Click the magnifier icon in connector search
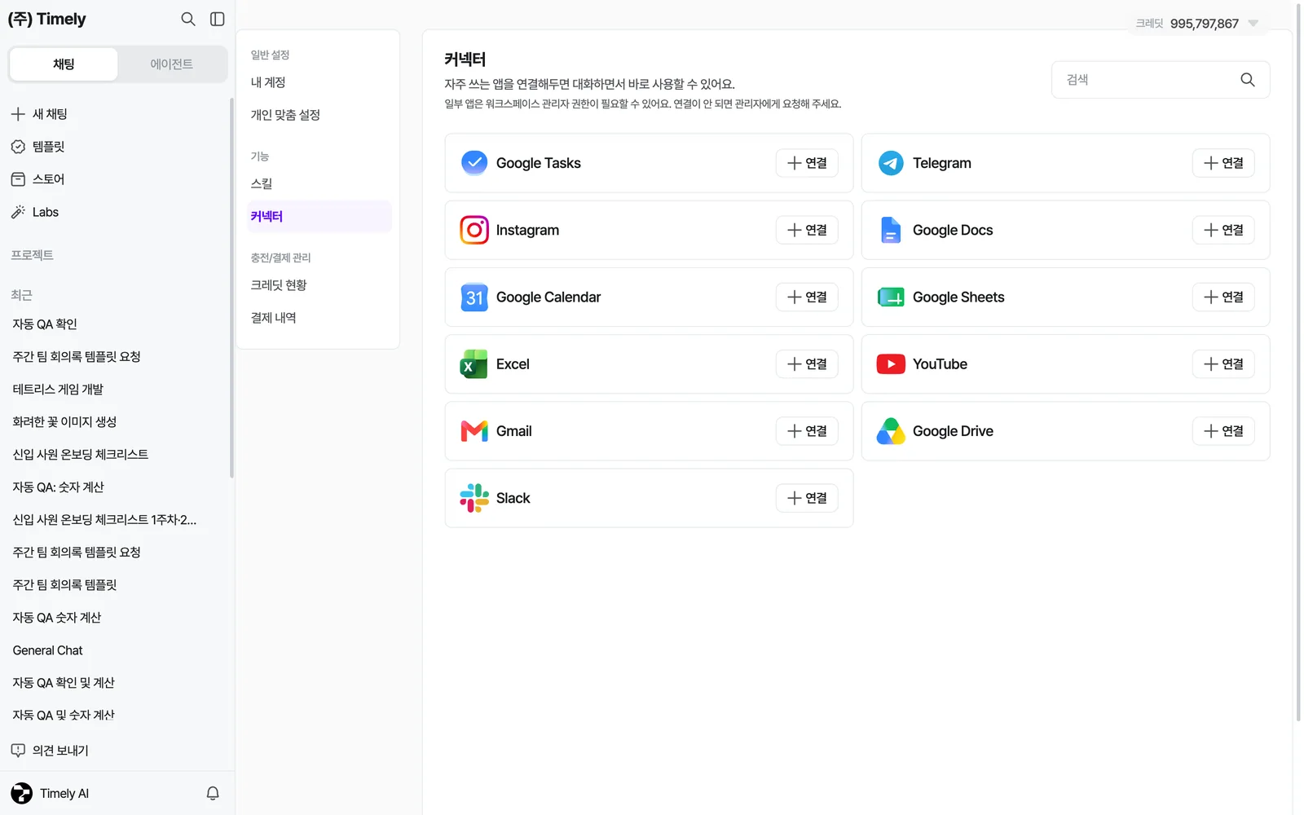This screenshot has width=1304, height=815. [x=1248, y=80]
